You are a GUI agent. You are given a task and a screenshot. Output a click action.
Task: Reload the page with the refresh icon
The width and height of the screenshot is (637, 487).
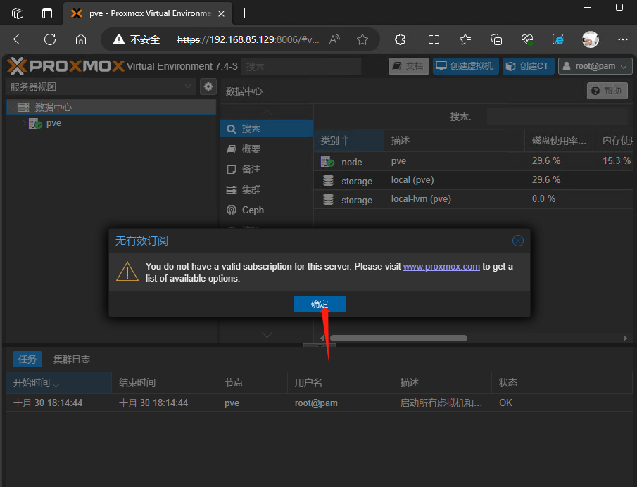50,39
